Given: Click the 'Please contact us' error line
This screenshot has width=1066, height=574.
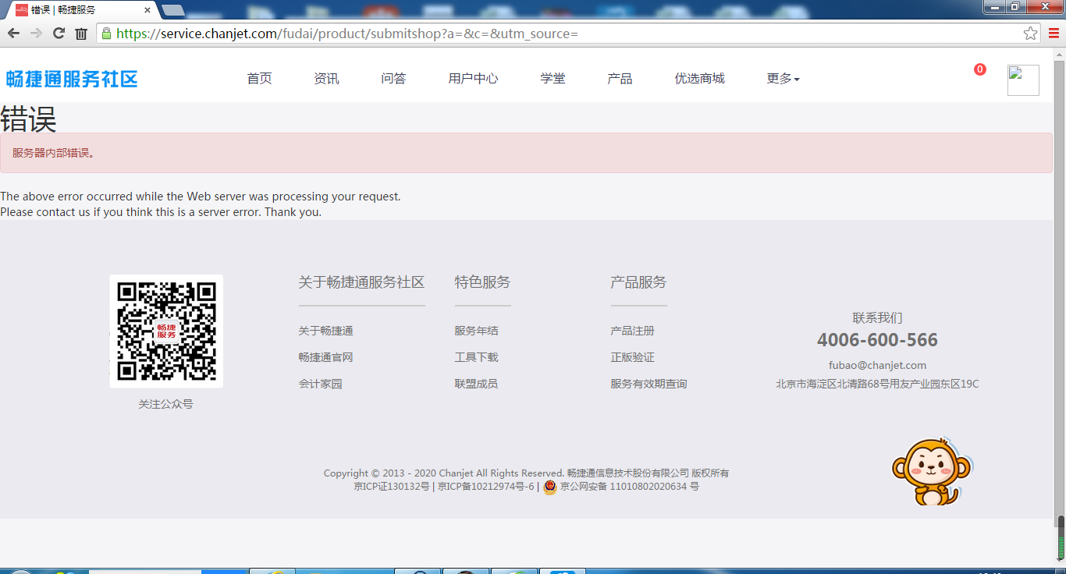Looking at the screenshot, I should click(x=161, y=212).
